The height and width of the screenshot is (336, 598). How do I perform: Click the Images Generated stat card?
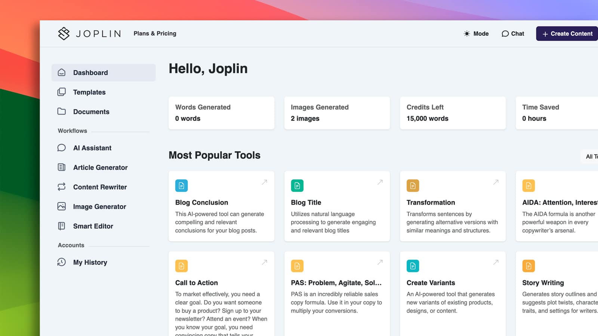[x=337, y=113]
